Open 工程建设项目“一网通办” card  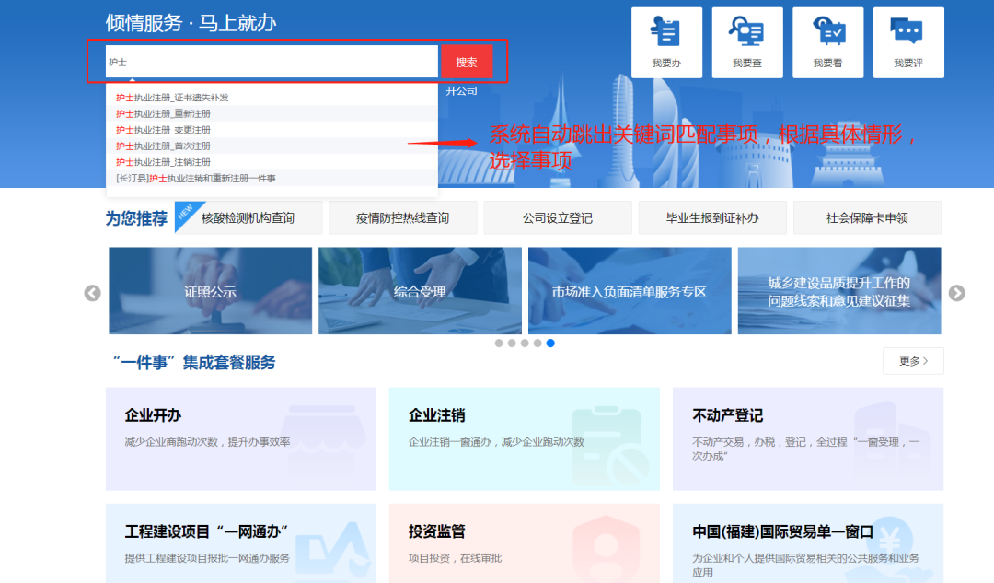tap(241, 543)
